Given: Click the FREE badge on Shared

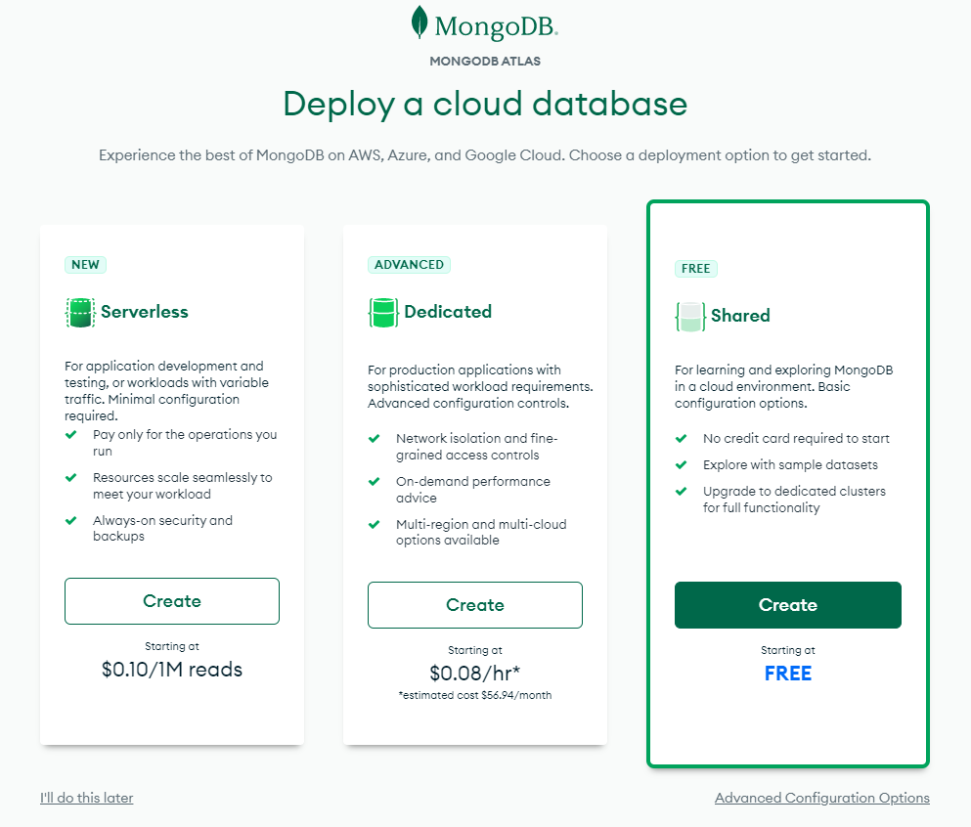Looking at the screenshot, I should [695, 268].
